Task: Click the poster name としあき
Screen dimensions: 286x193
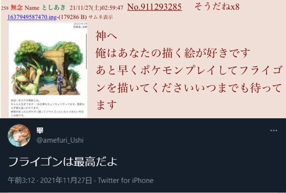Action: click(x=54, y=8)
